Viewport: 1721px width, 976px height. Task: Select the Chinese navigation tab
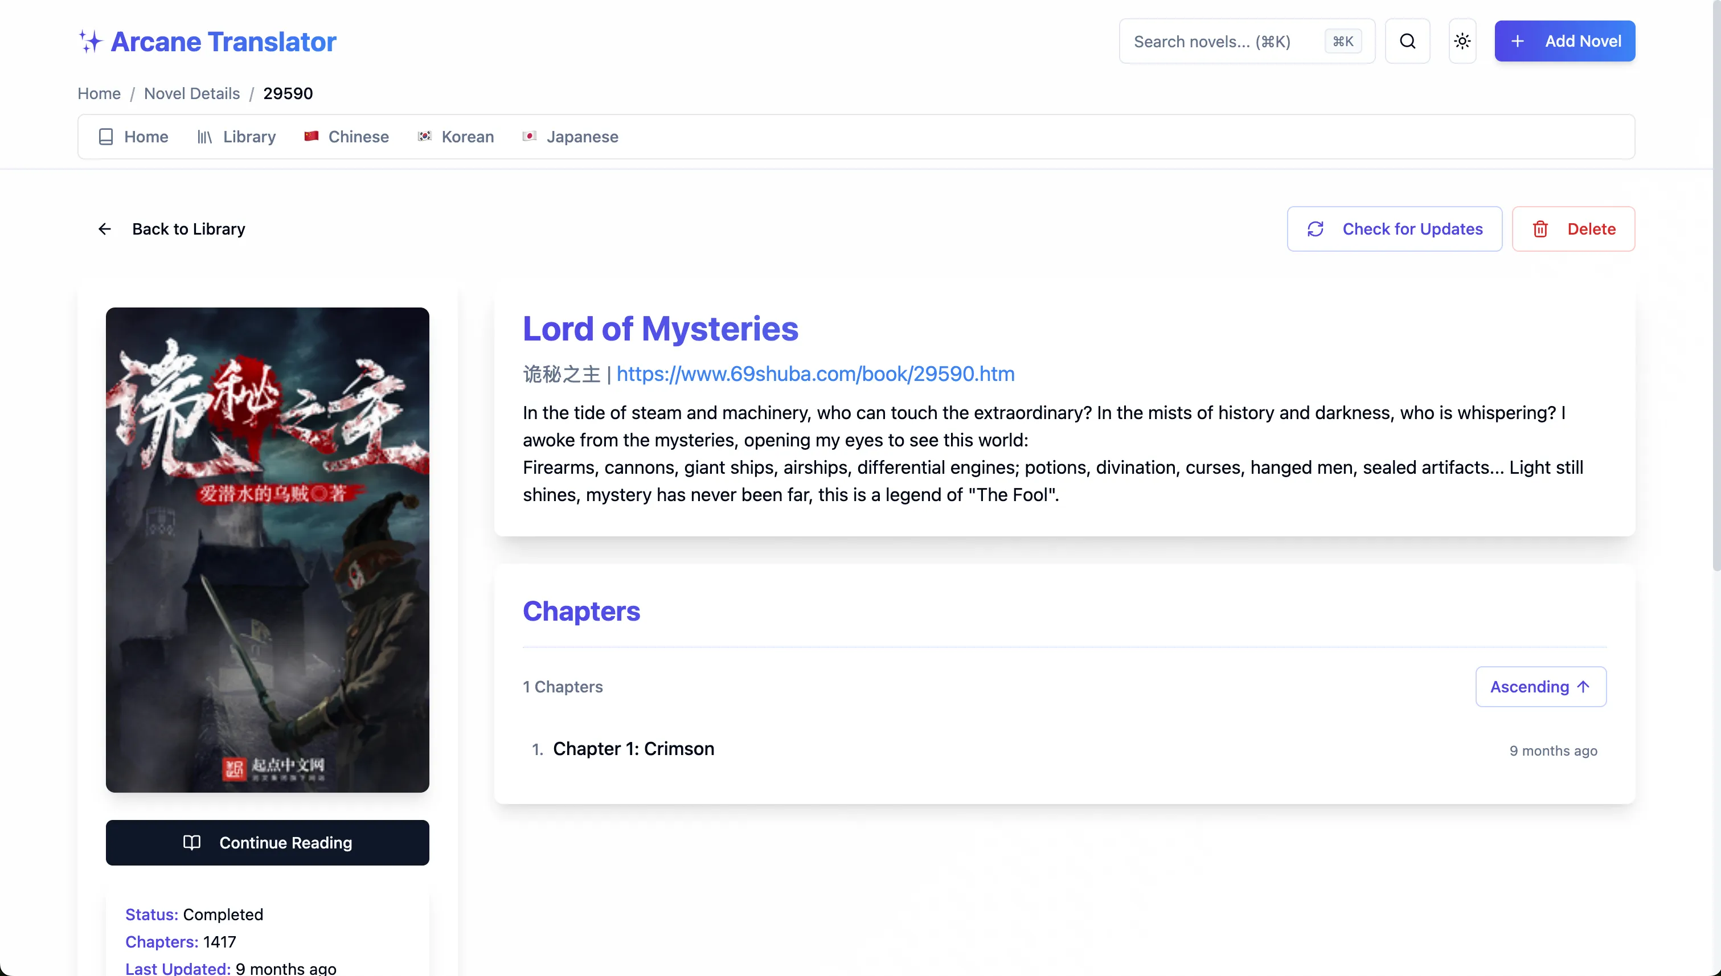coord(346,137)
